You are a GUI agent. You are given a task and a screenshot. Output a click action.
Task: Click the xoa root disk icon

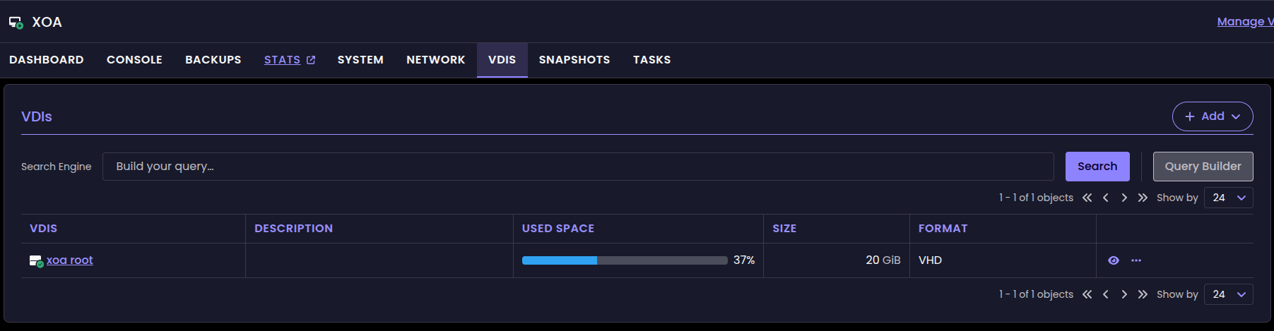pyautogui.click(x=36, y=261)
